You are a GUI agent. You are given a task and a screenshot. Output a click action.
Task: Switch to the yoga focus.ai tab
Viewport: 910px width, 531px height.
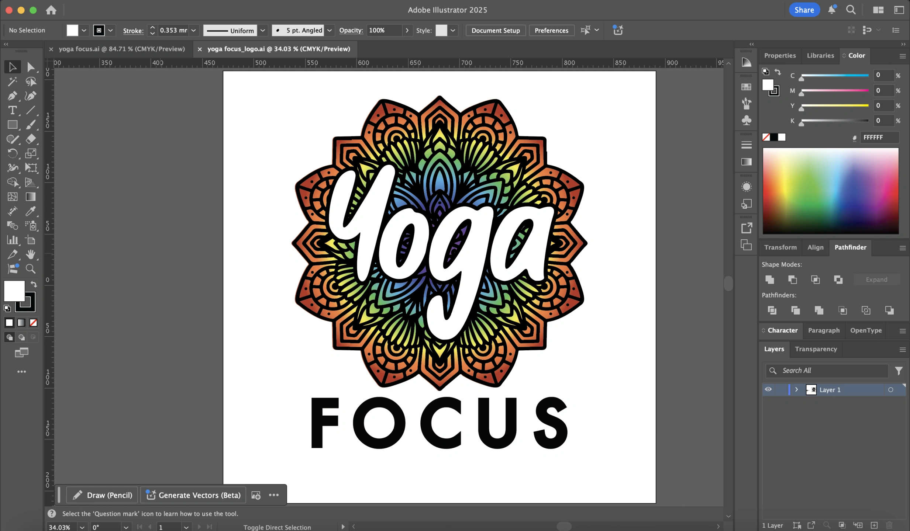(121, 49)
